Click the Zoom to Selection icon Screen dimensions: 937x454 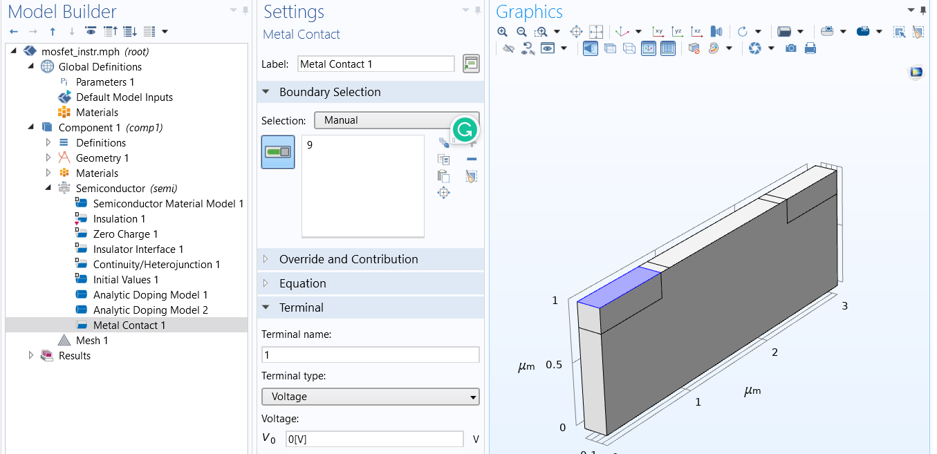click(576, 32)
